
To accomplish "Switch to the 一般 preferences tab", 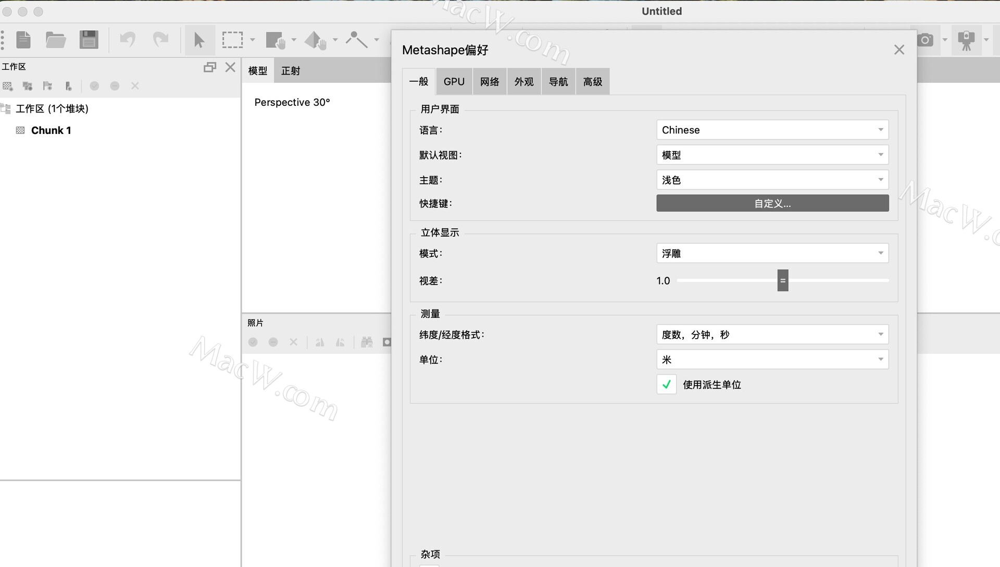I will pos(419,82).
